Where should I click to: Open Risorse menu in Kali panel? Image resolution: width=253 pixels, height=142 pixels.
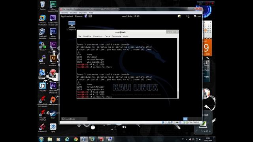coord(79,16)
